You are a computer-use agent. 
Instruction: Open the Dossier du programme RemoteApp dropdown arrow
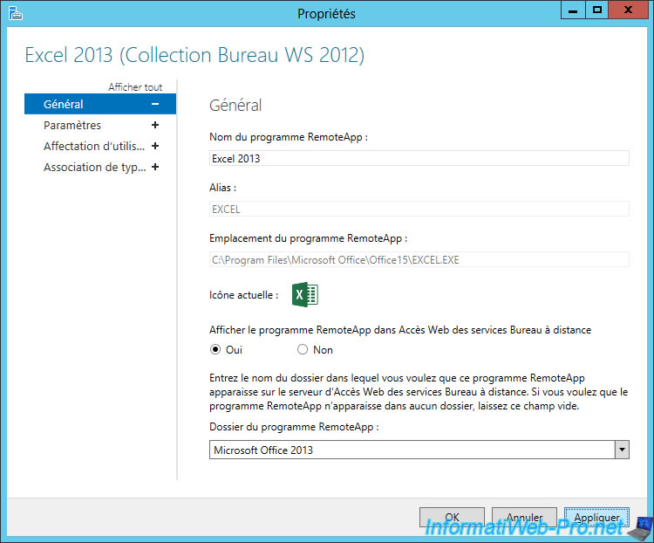point(622,450)
